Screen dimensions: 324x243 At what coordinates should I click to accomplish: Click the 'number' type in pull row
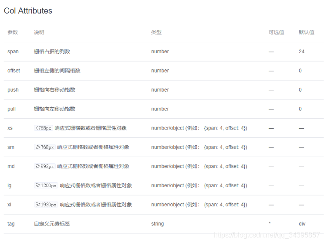pyautogui.click(x=160, y=109)
